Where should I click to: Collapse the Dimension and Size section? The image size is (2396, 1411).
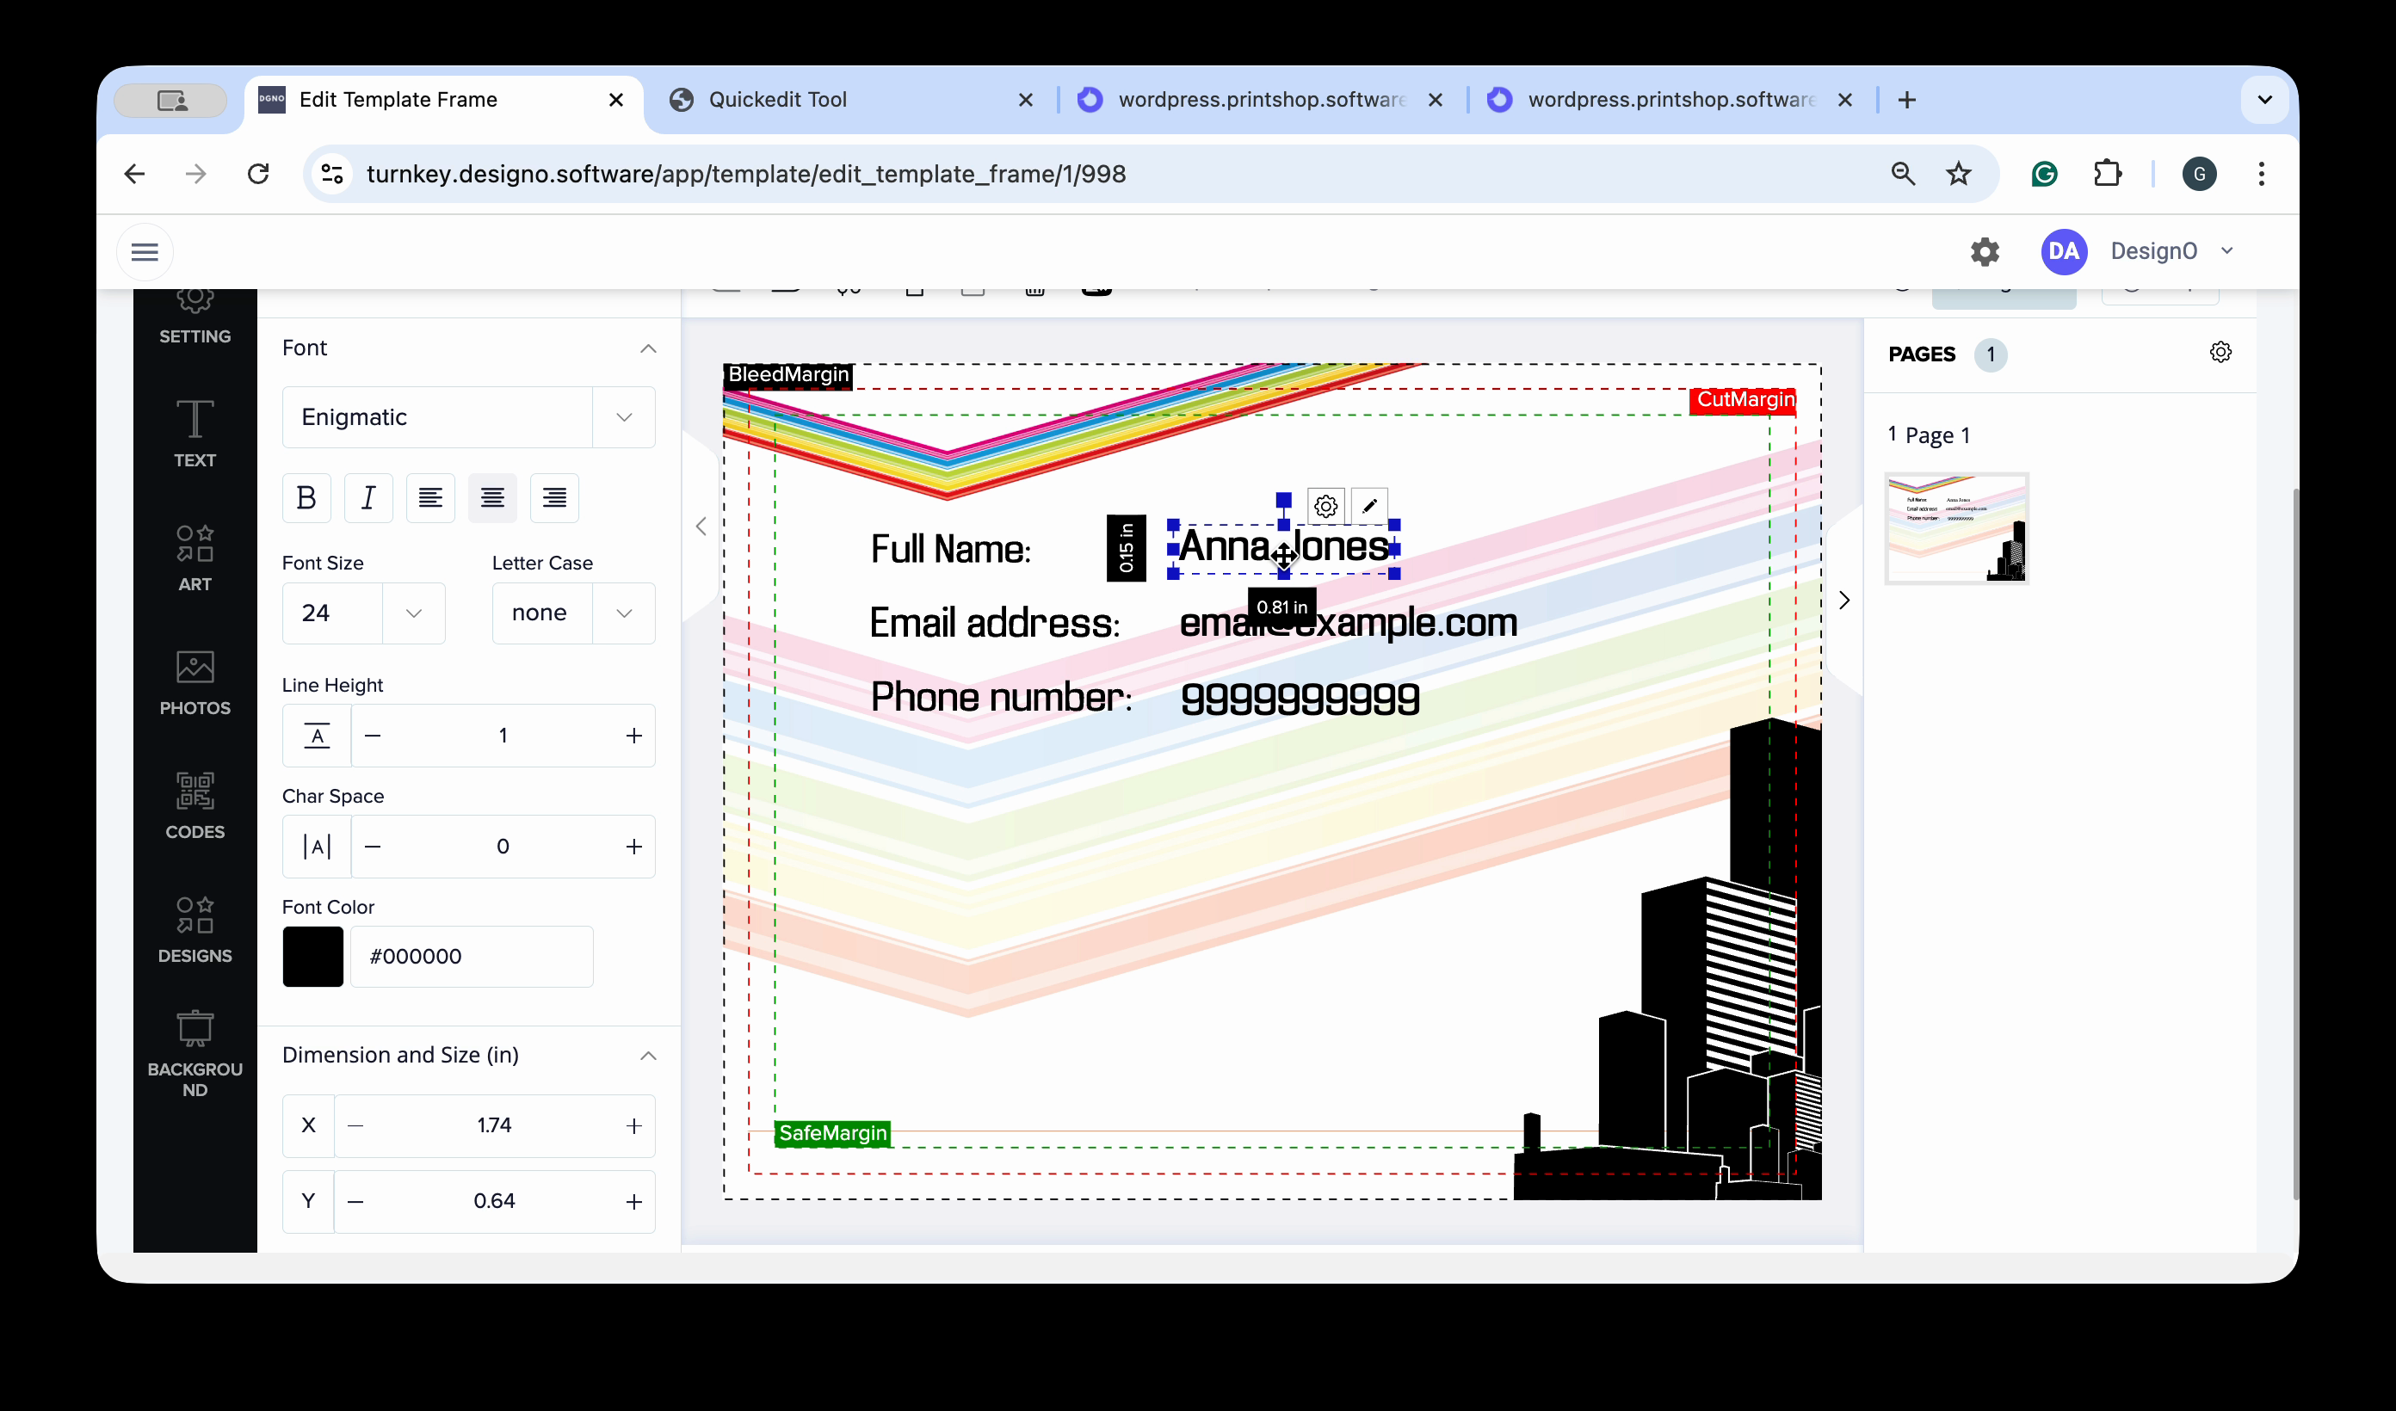[x=647, y=1056]
